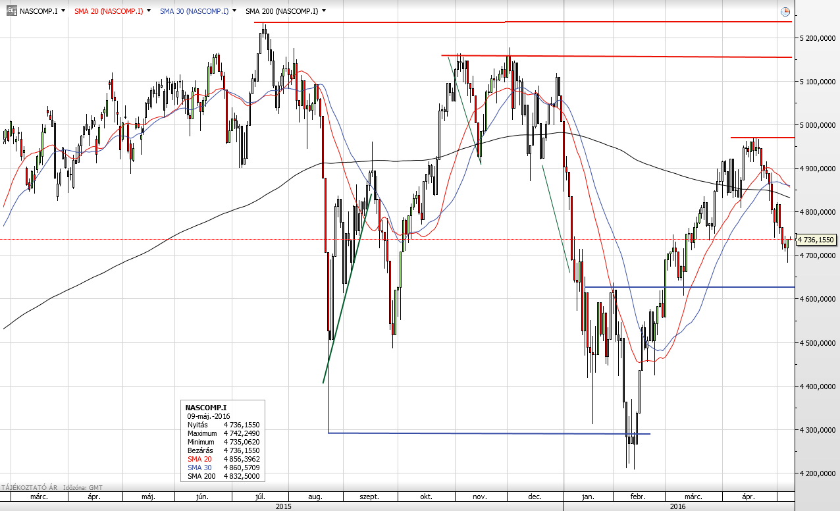Click the júl. month label on time axis
The width and height of the screenshot is (840, 511).
tap(261, 497)
